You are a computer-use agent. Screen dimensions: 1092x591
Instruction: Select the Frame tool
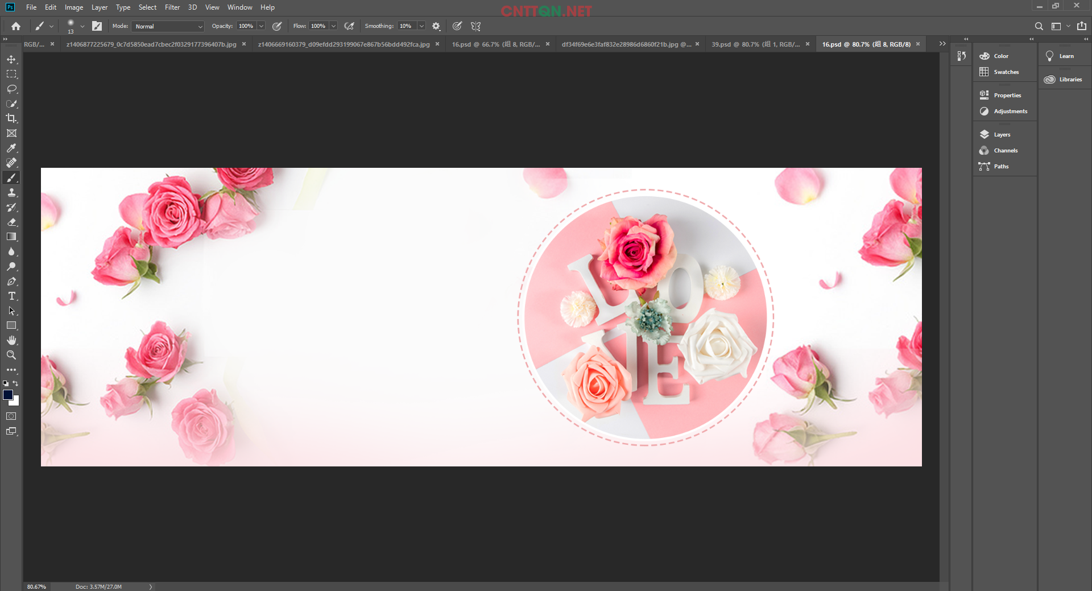point(11,133)
